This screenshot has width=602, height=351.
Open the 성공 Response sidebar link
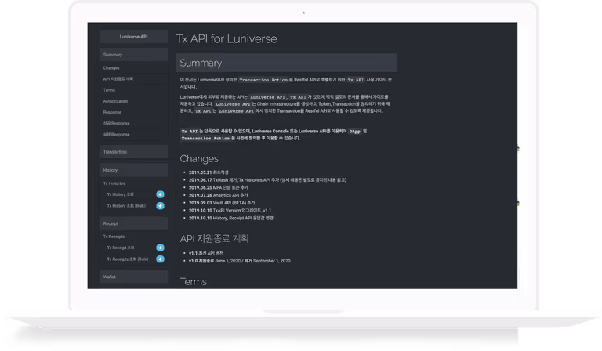(116, 124)
